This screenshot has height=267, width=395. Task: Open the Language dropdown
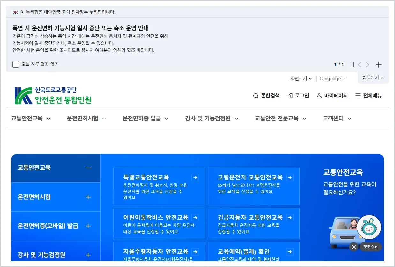click(332, 79)
